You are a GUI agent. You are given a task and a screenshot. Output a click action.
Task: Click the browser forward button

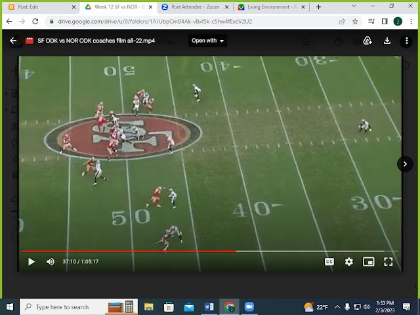tap(22, 22)
